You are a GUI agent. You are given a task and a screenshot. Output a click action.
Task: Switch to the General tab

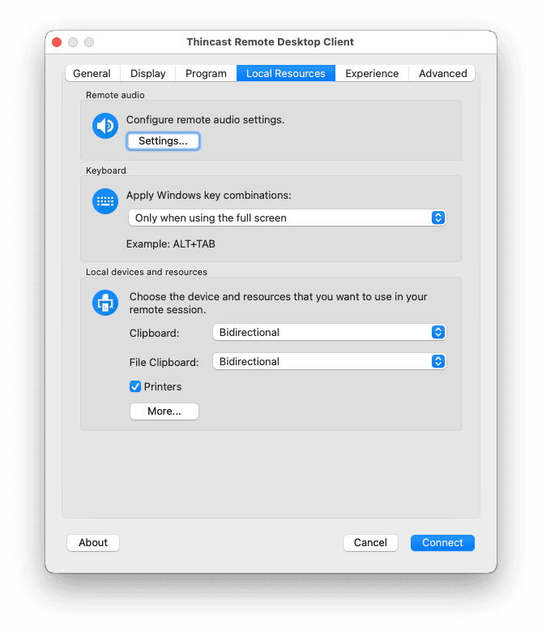[92, 74]
